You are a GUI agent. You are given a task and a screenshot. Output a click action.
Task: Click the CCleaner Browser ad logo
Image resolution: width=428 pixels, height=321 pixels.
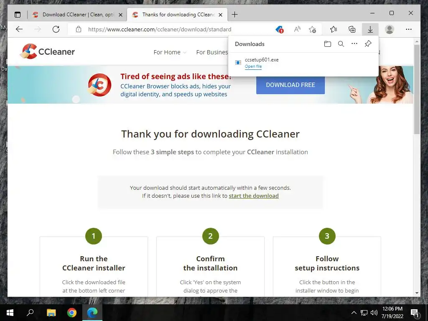(x=99, y=85)
